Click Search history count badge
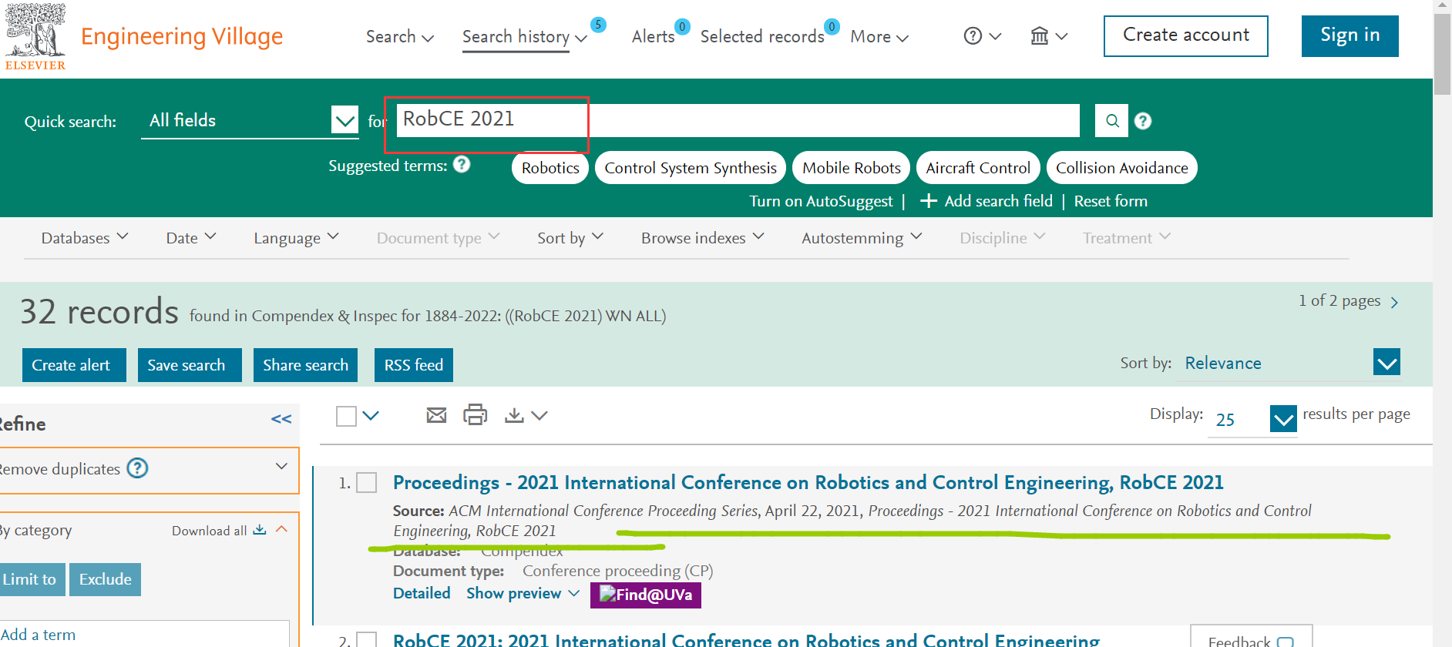This screenshot has height=647, width=1452. tap(598, 25)
